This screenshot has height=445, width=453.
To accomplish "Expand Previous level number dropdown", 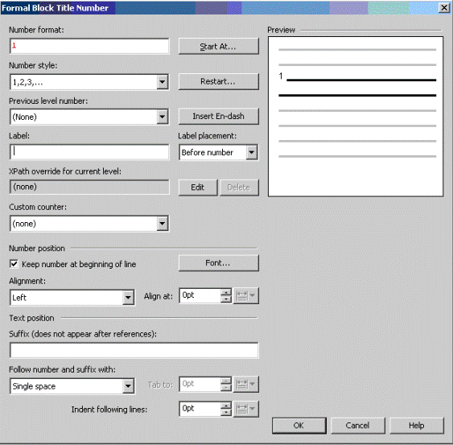I will click(x=163, y=117).
